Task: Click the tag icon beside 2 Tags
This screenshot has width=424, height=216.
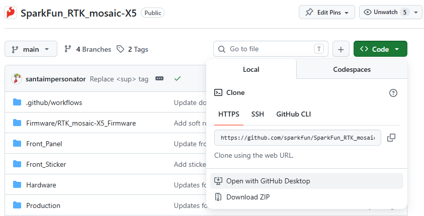Action: 120,49
